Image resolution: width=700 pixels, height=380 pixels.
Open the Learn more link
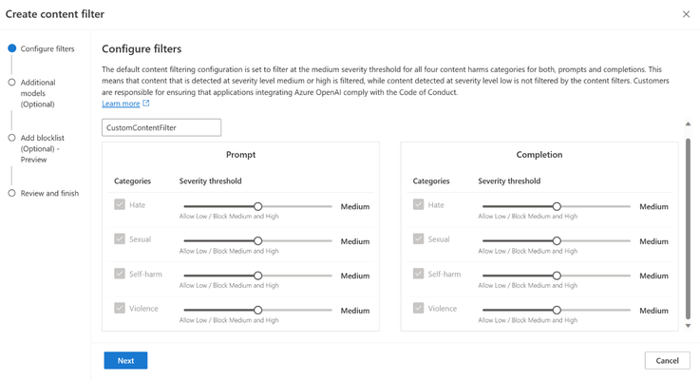[121, 104]
